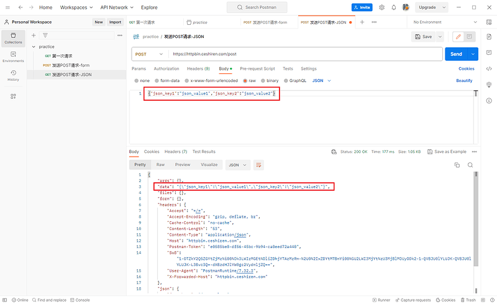The width and height of the screenshot is (497, 304).
Task: Open the user avatar icon
Action: point(406,7)
